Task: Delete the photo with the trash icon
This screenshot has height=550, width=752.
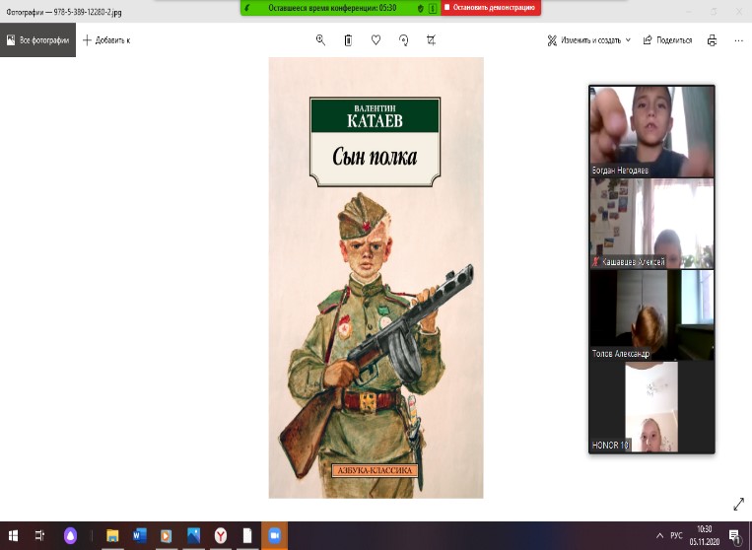Action: (x=348, y=40)
